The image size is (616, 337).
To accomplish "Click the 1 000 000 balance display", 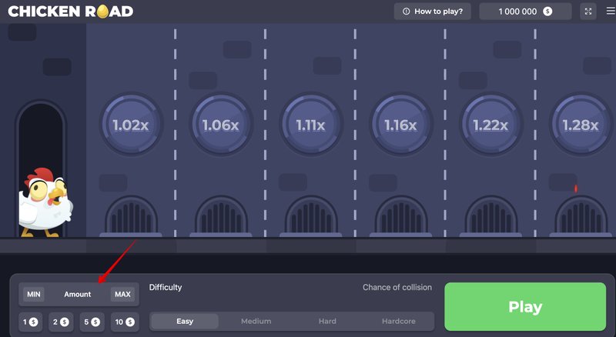I will [525, 12].
